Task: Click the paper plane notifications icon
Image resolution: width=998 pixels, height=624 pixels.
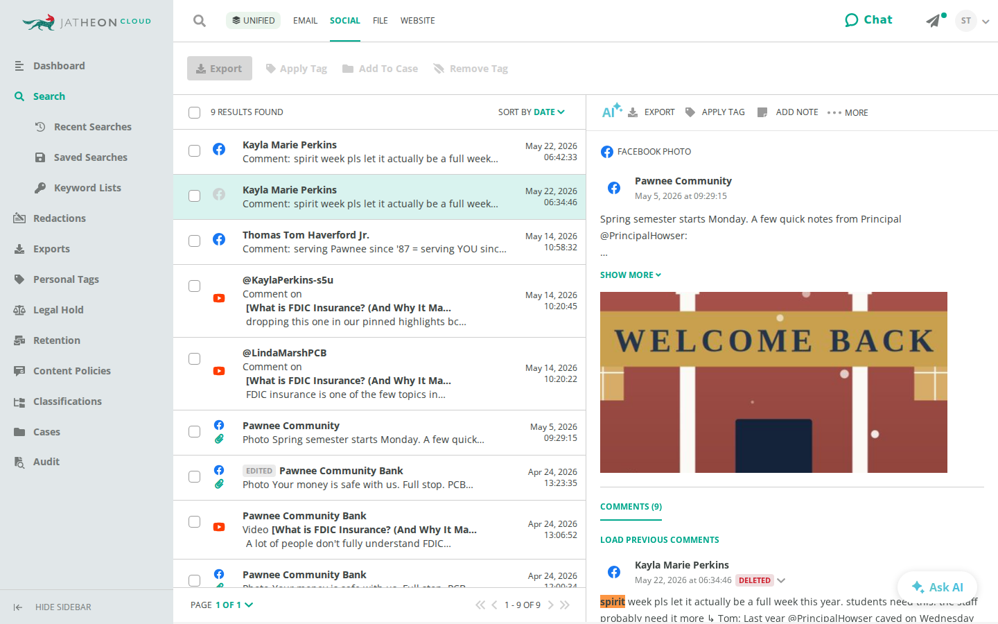Action: tap(934, 21)
